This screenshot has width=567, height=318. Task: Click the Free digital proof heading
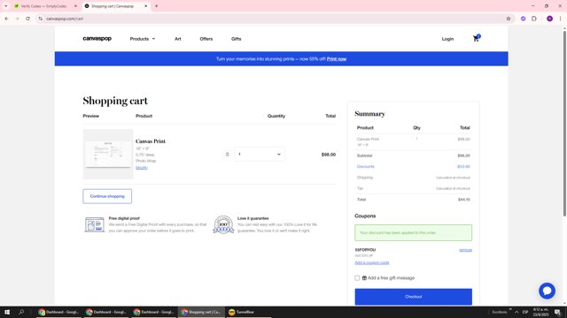click(124, 218)
